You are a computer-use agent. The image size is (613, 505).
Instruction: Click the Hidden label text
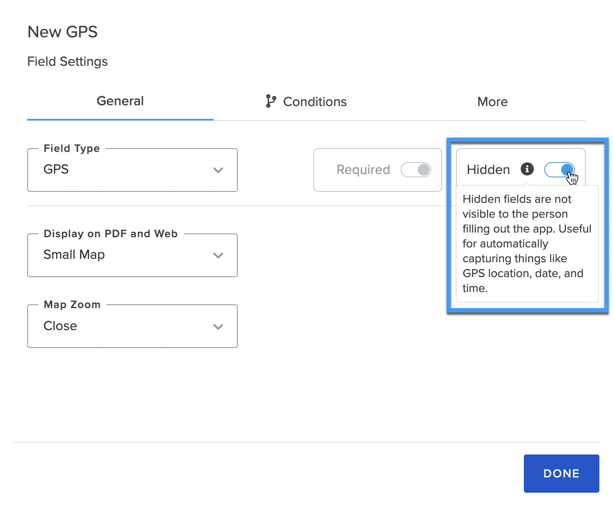[x=488, y=170]
